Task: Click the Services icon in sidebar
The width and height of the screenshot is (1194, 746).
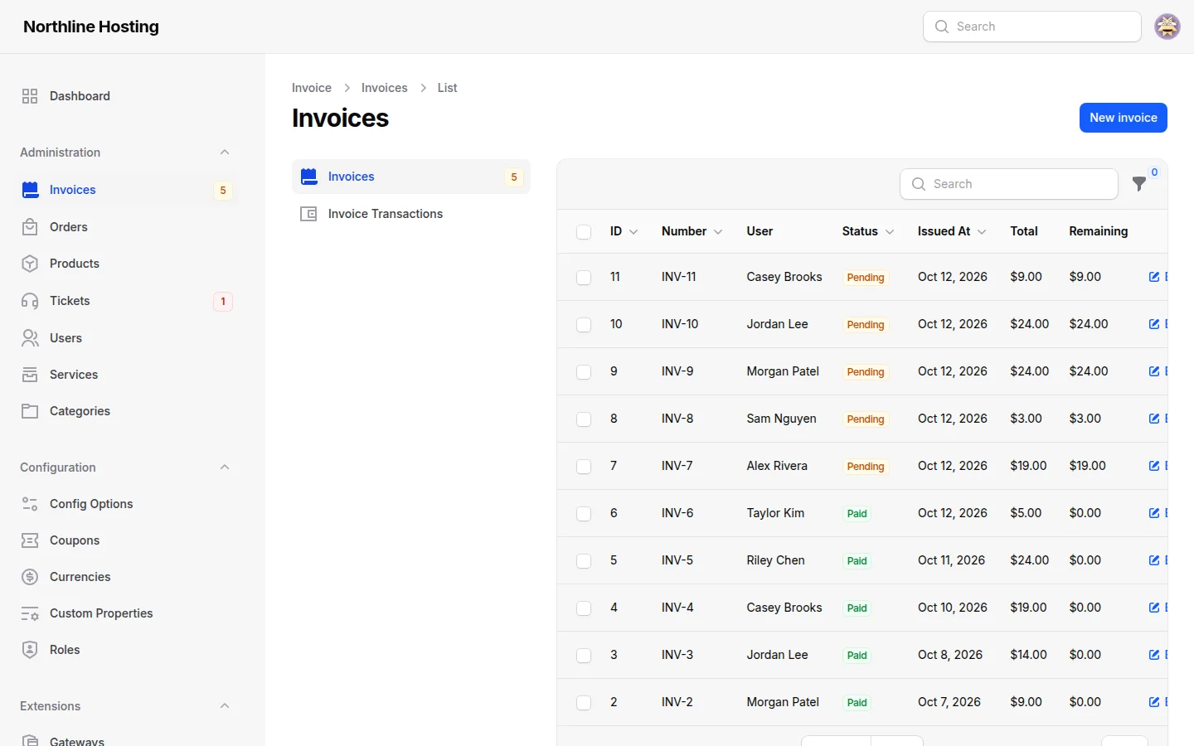Action: pyautogui.click(x=30, y=375)
